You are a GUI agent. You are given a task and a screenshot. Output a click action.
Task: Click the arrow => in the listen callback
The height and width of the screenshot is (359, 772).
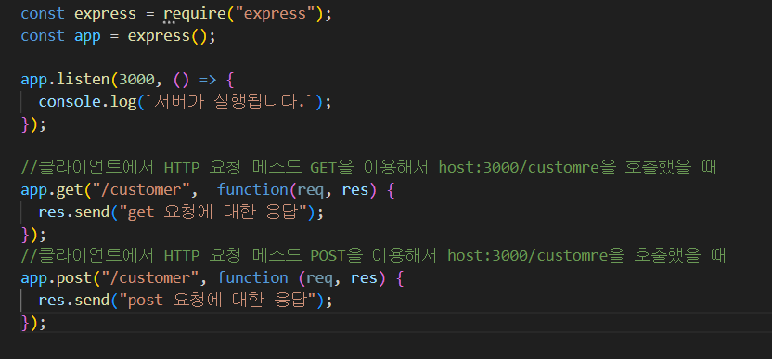(x=207, y=80)
